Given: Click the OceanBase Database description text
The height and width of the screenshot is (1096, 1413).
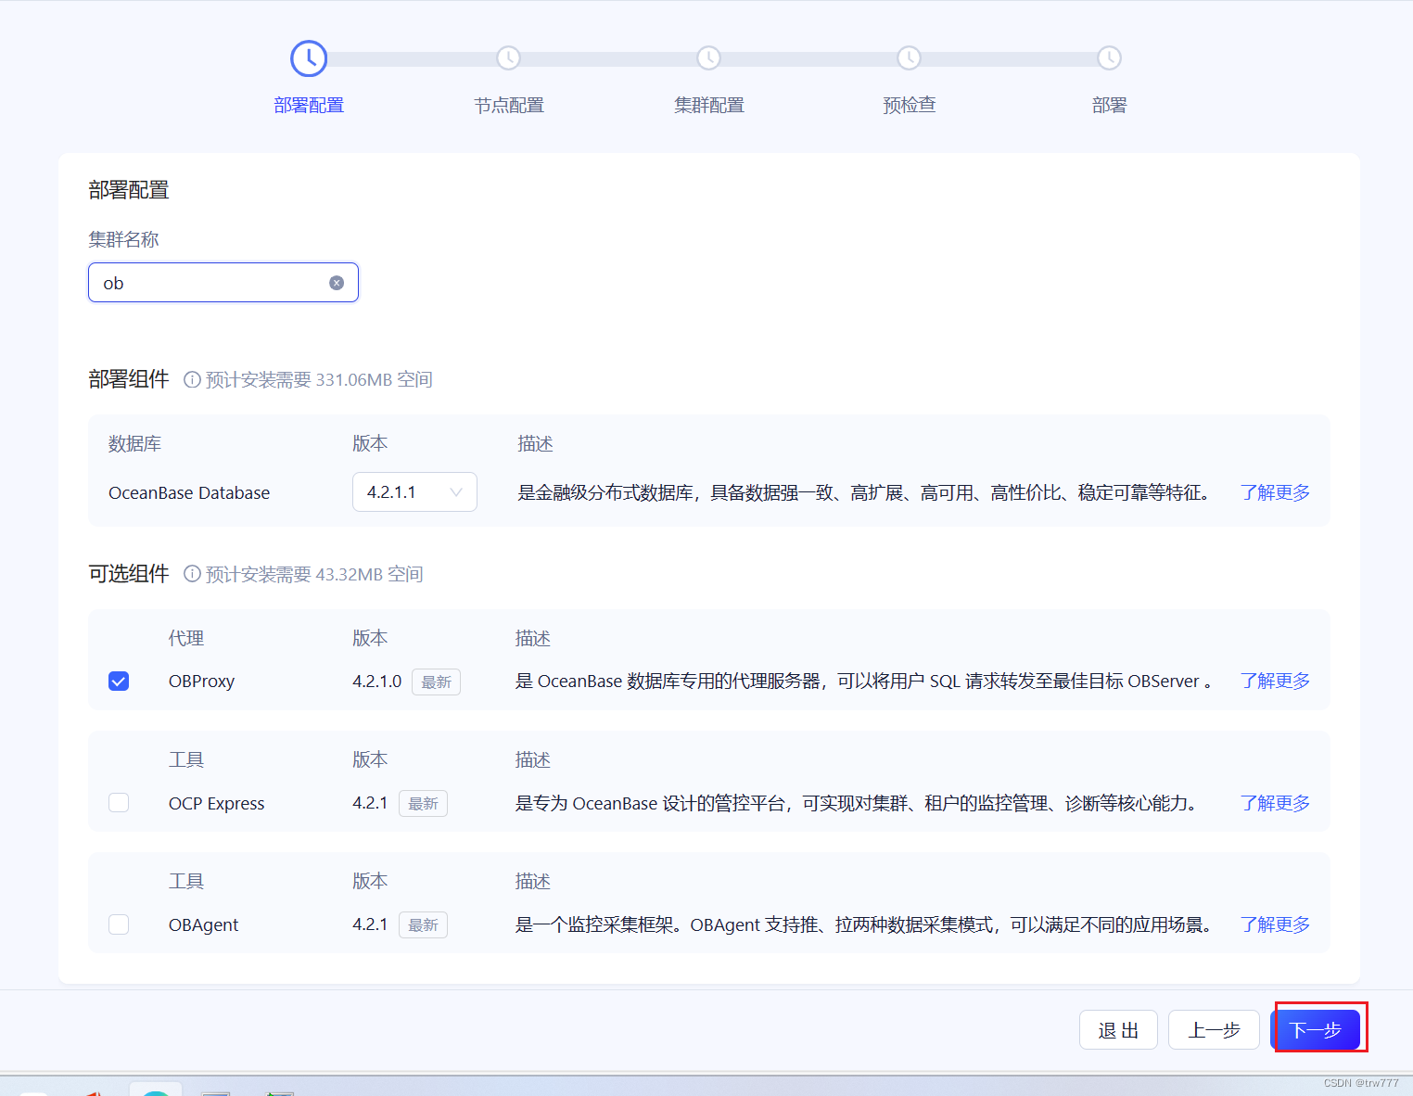Looking at the screenshot, I should [x=864, y=492].
